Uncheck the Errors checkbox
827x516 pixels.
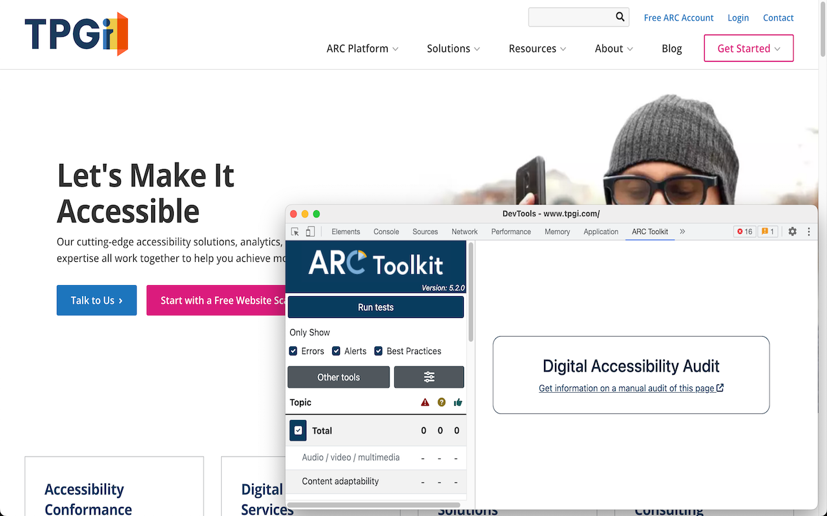pyautogui.click(x=293, y=351)
